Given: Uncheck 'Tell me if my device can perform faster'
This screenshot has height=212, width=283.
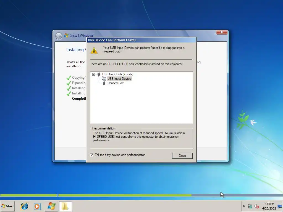Looking at the screenshot, I should click(x=91, y=155).
